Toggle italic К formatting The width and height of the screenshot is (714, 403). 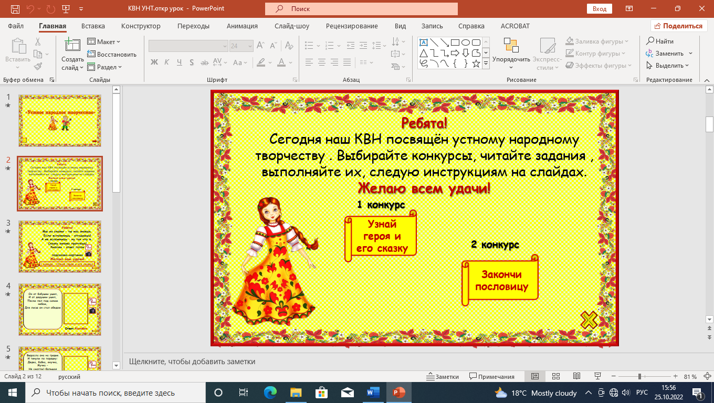coord(167,62)
